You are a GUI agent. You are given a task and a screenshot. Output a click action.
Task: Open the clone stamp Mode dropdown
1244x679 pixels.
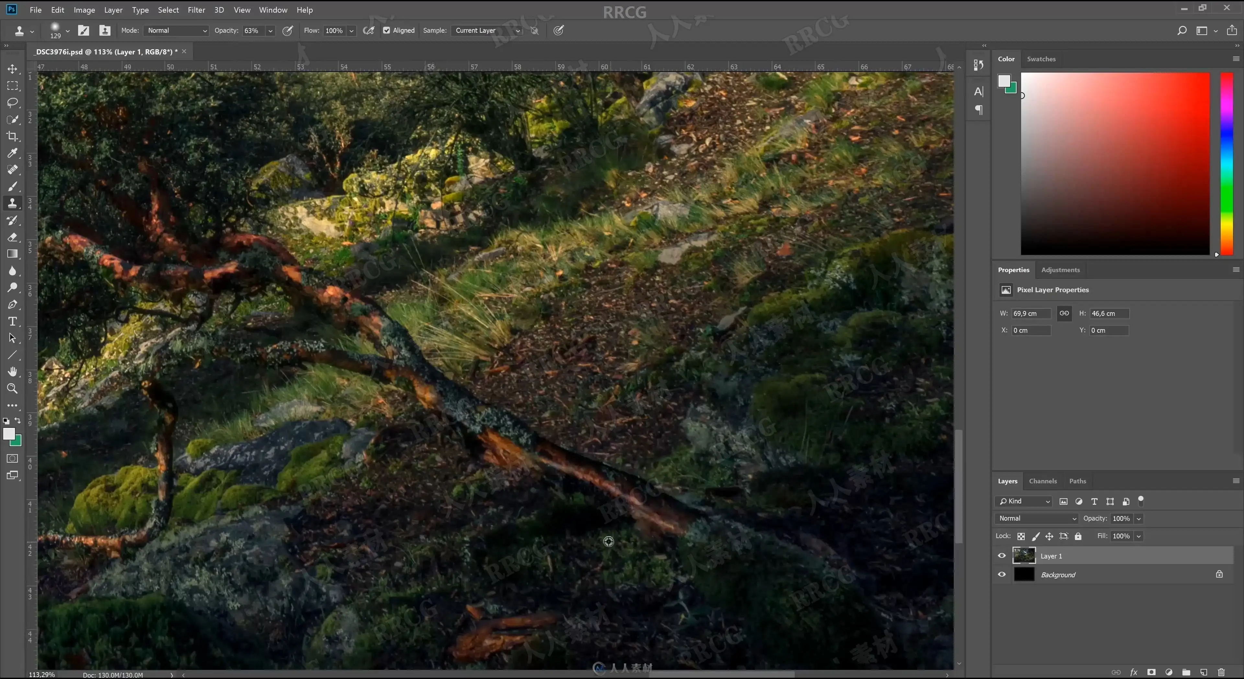pos(176,30)
